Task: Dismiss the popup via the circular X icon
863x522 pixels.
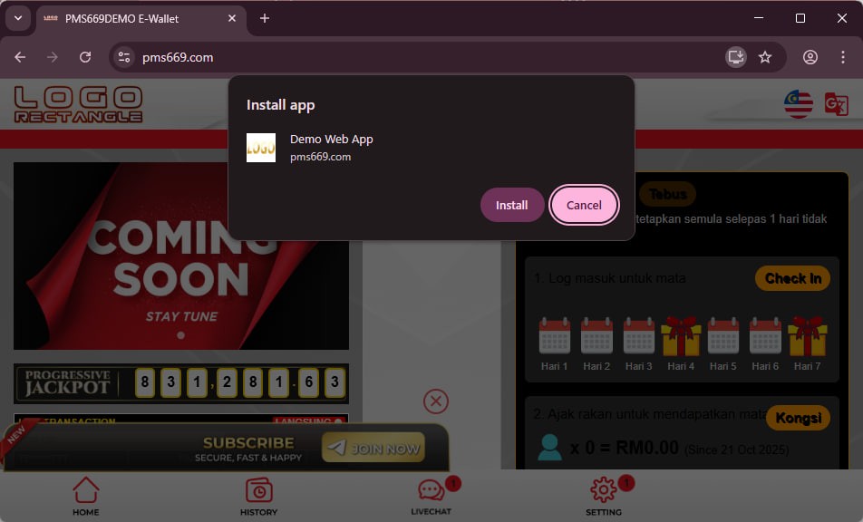Action: (436, 401)
